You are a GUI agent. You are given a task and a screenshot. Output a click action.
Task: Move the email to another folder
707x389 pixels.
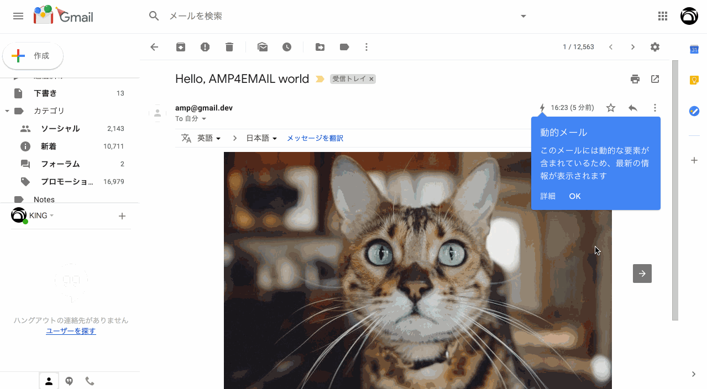[x=320, y=47]
